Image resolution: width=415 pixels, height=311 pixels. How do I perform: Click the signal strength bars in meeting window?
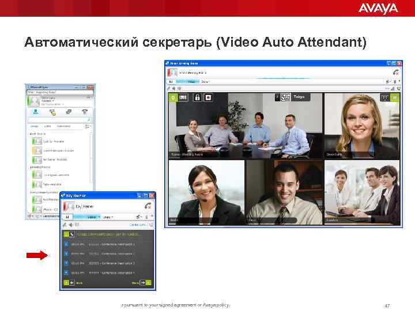[393, 88]
